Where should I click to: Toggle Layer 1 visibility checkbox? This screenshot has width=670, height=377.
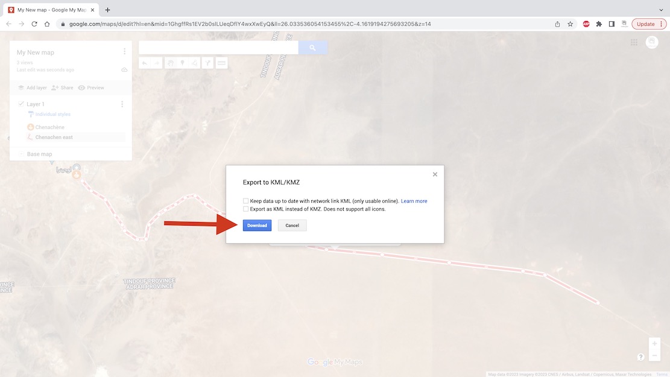(x=21, y=104)
